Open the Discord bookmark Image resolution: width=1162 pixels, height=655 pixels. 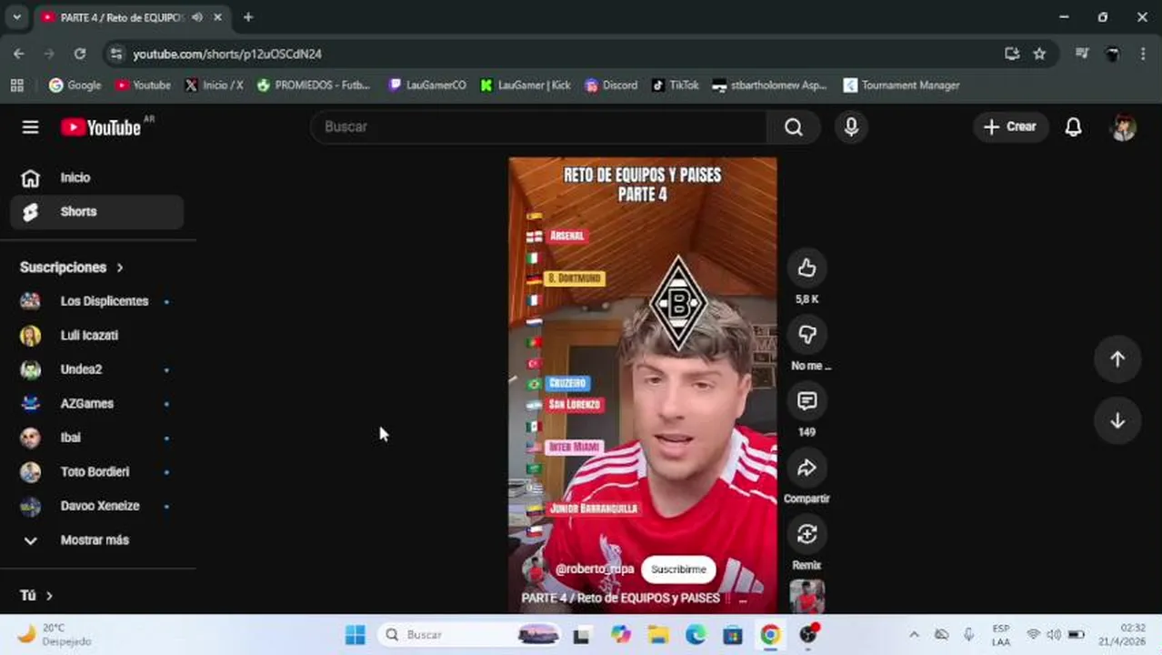(x=611, y=85)
